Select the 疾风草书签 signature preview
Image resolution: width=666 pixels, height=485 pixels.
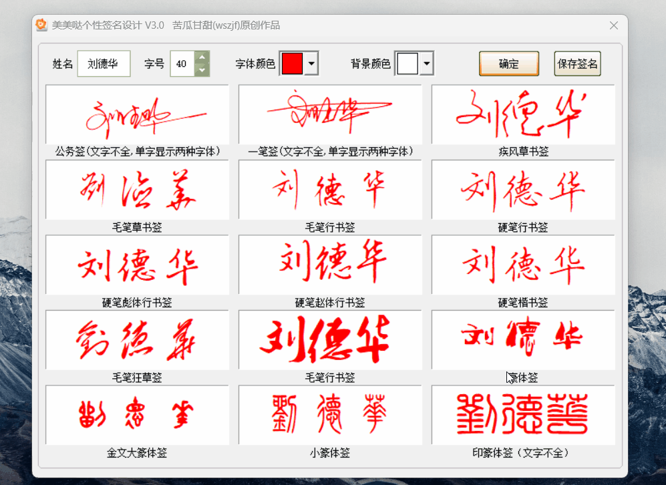(x=523, y=115)
